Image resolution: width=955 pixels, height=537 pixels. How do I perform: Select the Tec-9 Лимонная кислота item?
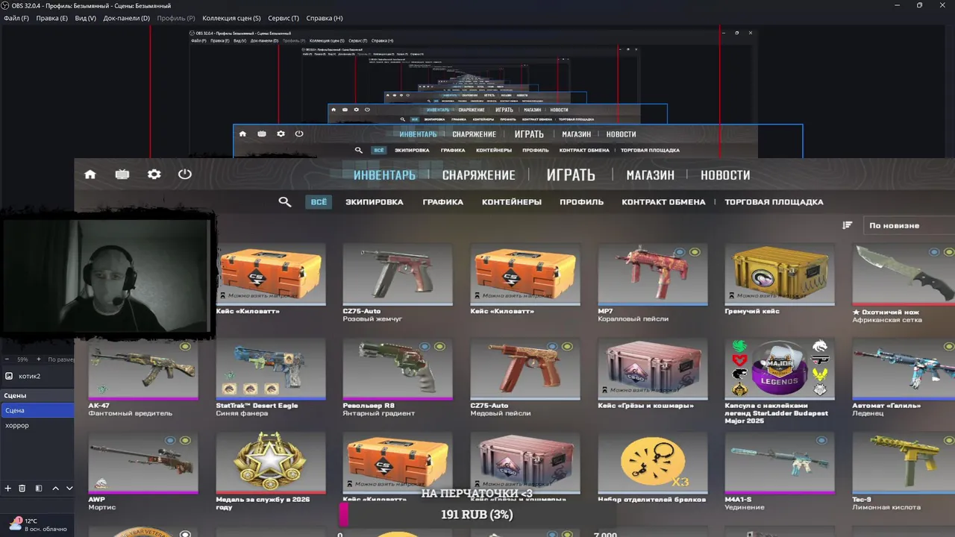point(904,471)
